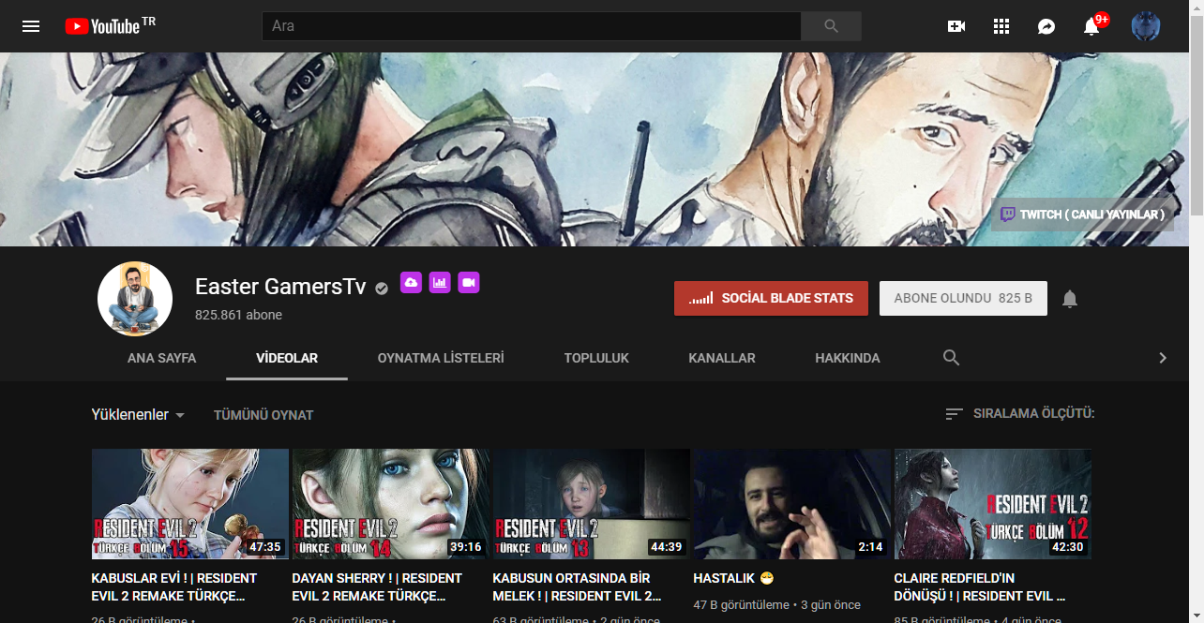1204x623 pixels.
Task: Open the "HASTALIK" video title
Action: [734, 578]
